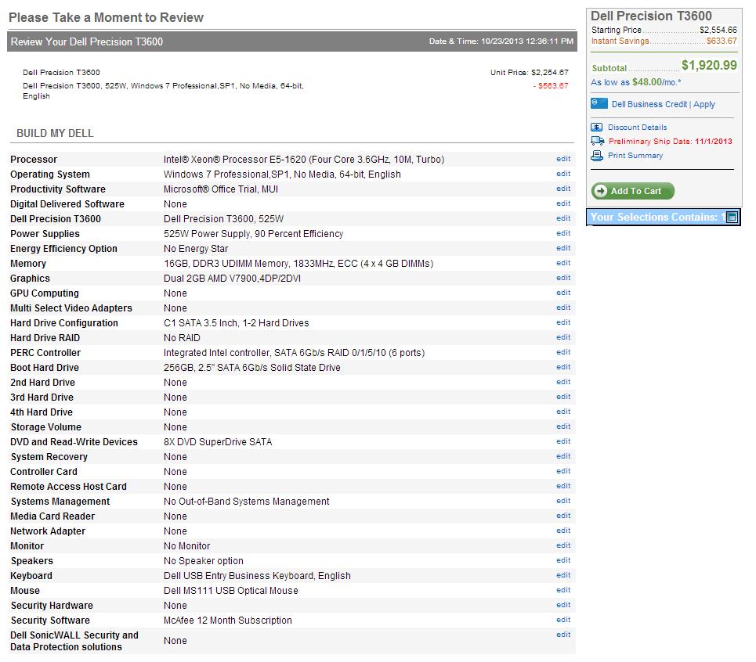Viewport: 756px width, 662px height.
Task: Edit the Dell Precision T3600 chassis row
Action: coord(563,218)
